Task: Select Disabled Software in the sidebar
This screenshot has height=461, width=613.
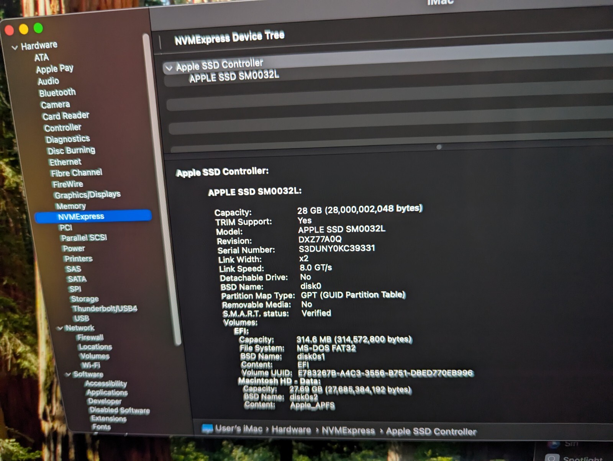Action: tap(120, 410)
